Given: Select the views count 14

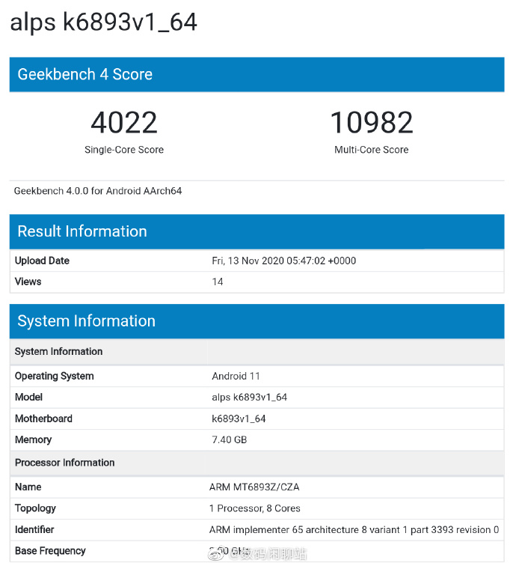Looking at the screenshot, I should pos(218,282).
